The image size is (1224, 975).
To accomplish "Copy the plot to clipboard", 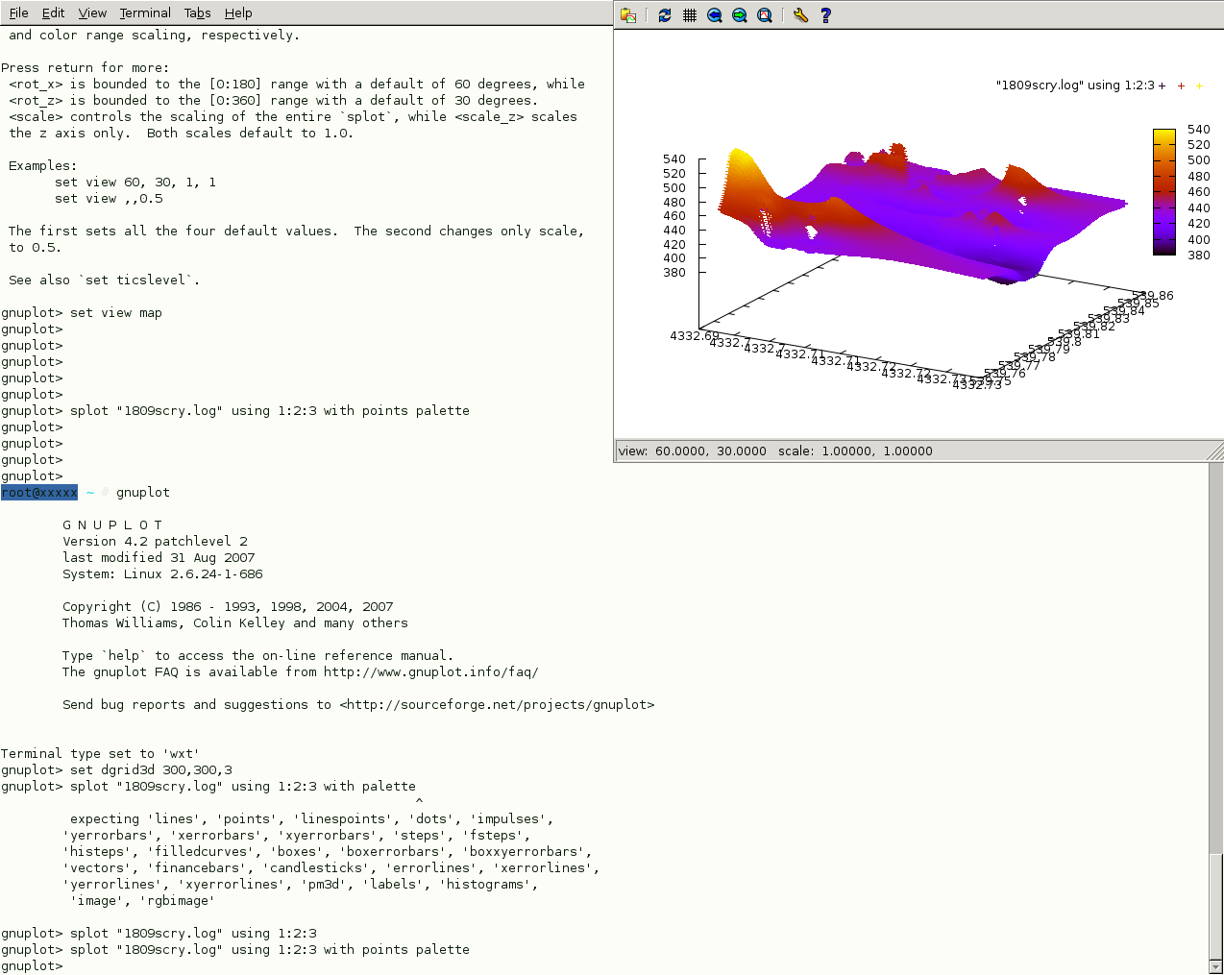I will click(628, 15).
